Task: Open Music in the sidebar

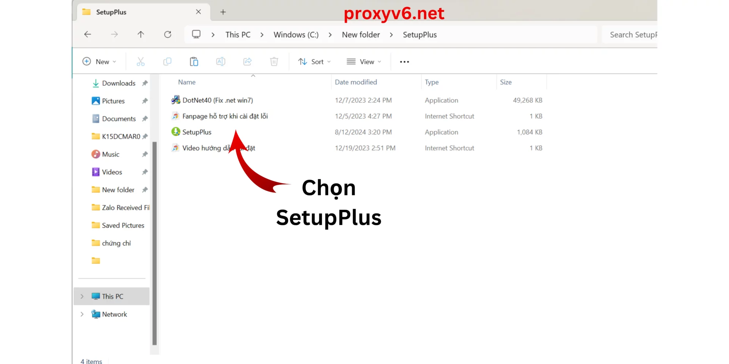Action: click(110, 154)
